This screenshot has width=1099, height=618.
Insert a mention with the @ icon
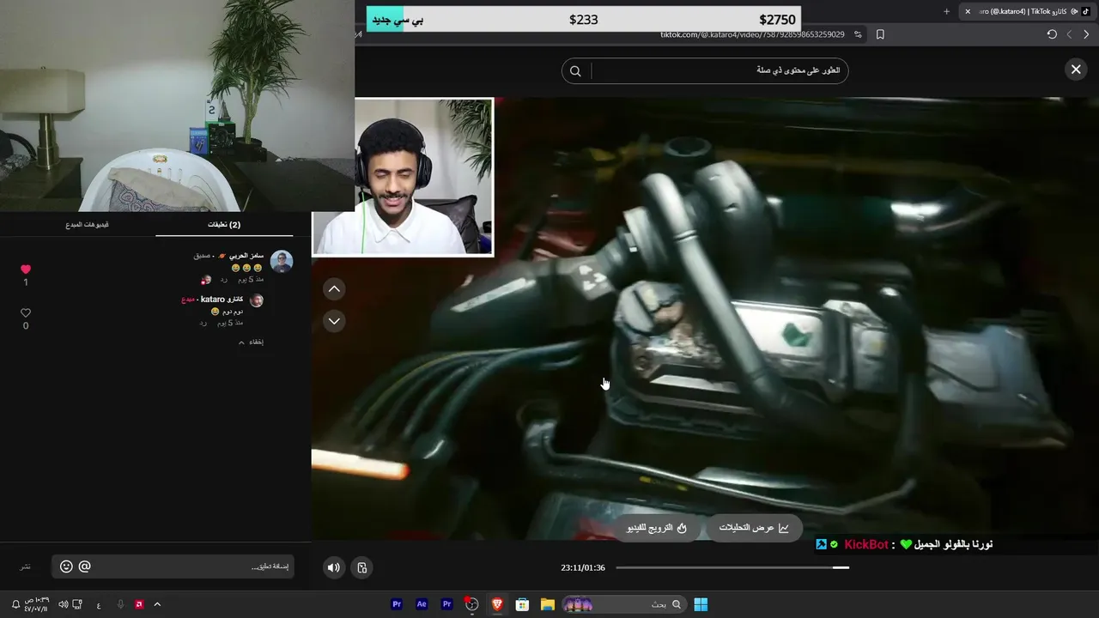point(84,566)
